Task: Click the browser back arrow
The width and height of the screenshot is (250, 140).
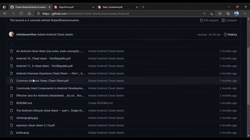Action: (x=5, y=14)
